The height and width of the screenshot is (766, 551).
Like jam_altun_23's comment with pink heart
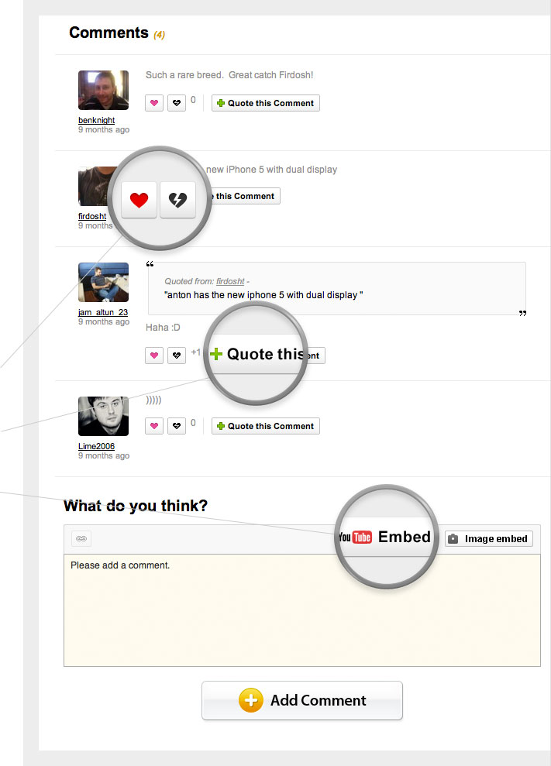click(x=154, y=356)
